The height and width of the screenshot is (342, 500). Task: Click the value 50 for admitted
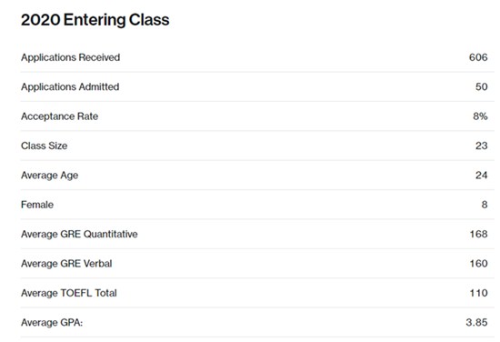click(x=481, y=86)
